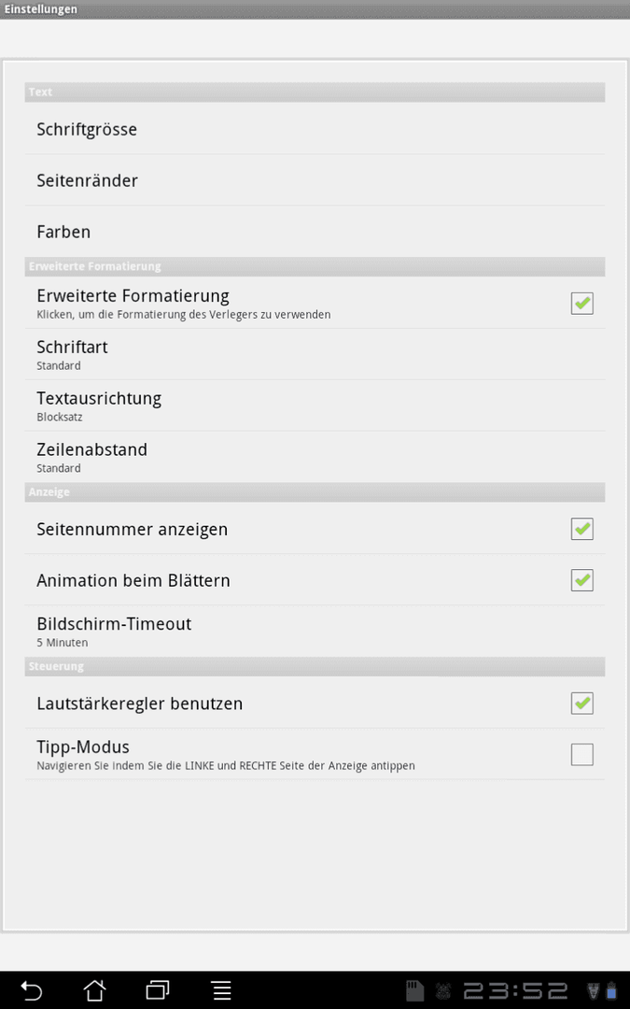Open the menu icon with three lines

pos(222,990)
